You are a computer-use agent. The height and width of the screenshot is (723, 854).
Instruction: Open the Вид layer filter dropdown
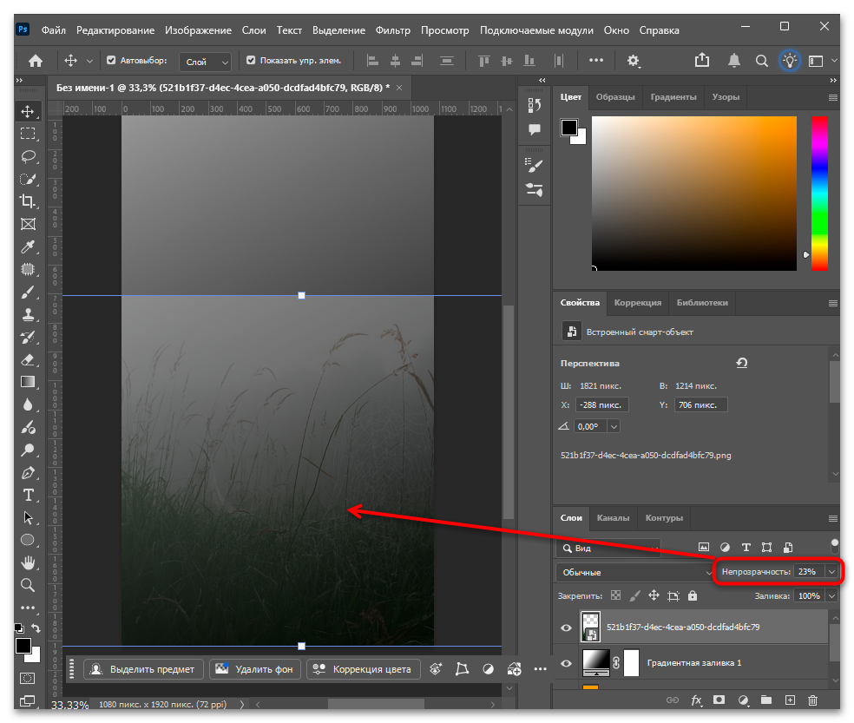click(x=608, y=548)
